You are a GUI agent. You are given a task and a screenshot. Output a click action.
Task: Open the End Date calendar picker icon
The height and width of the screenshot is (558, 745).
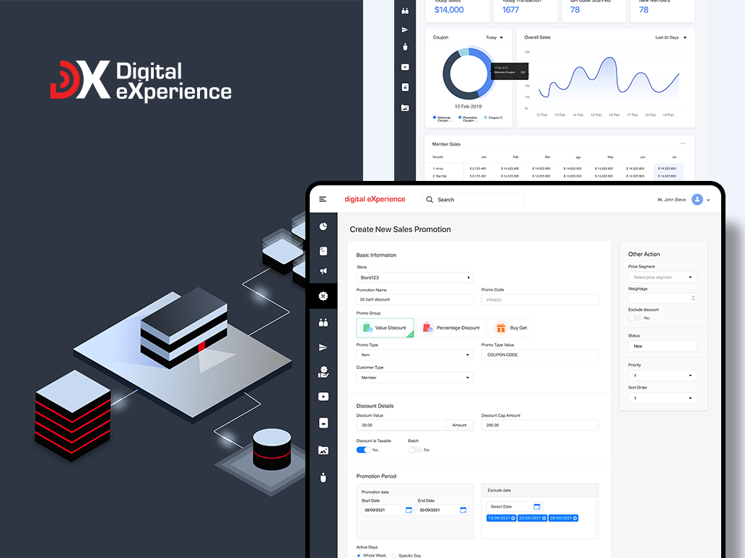(463, 510)
